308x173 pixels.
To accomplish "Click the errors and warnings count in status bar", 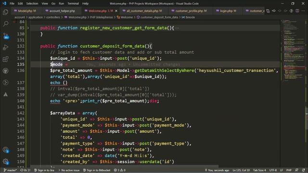I will pos(120,170).
